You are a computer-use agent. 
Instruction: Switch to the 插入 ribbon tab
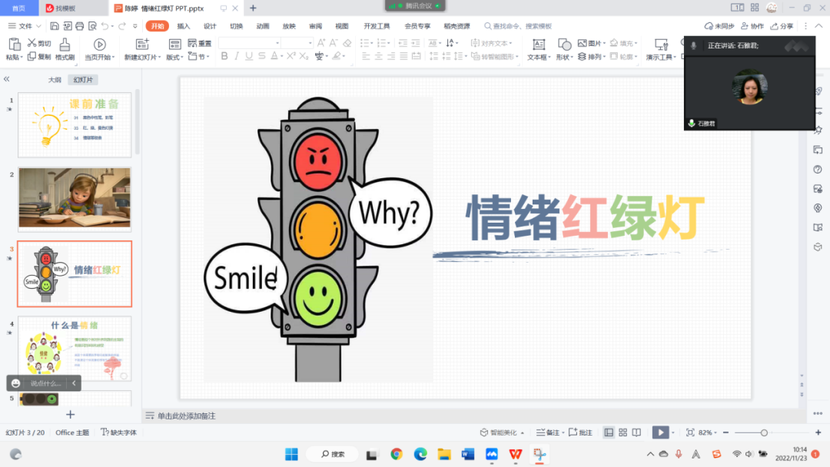184,25
